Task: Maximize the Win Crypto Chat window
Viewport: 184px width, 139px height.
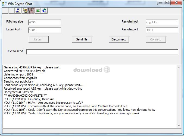Action: pyautogui.click(x=167, y=3)
